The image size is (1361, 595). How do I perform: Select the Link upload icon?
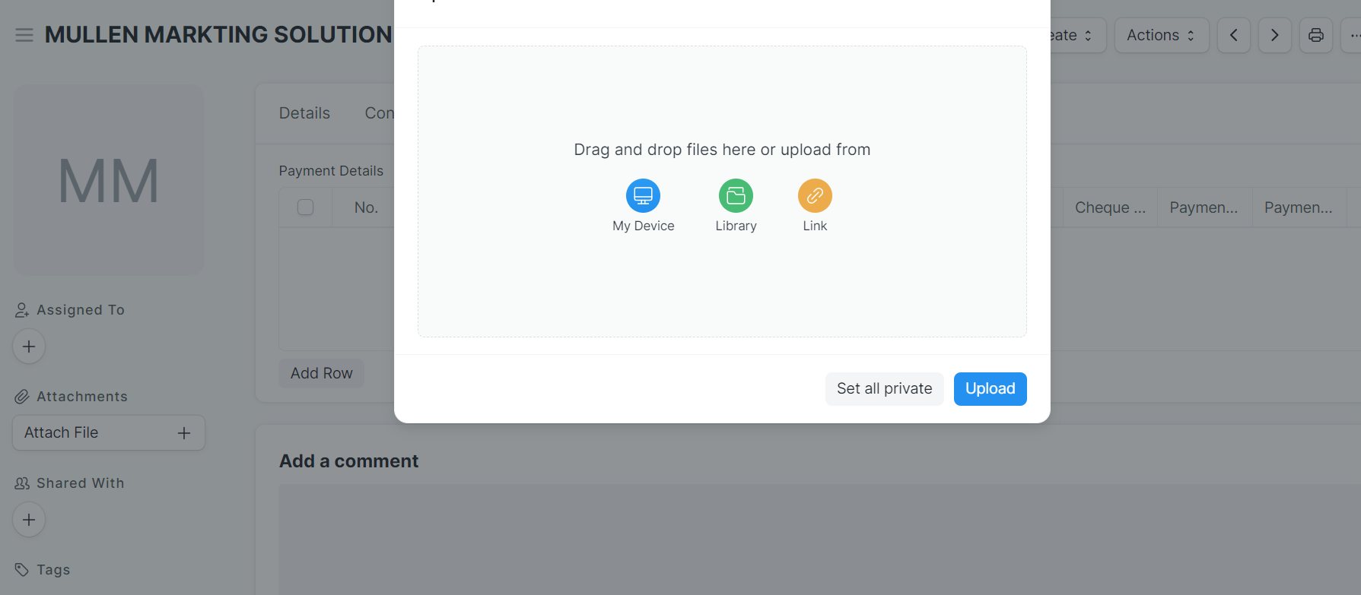tap(815, 196)
